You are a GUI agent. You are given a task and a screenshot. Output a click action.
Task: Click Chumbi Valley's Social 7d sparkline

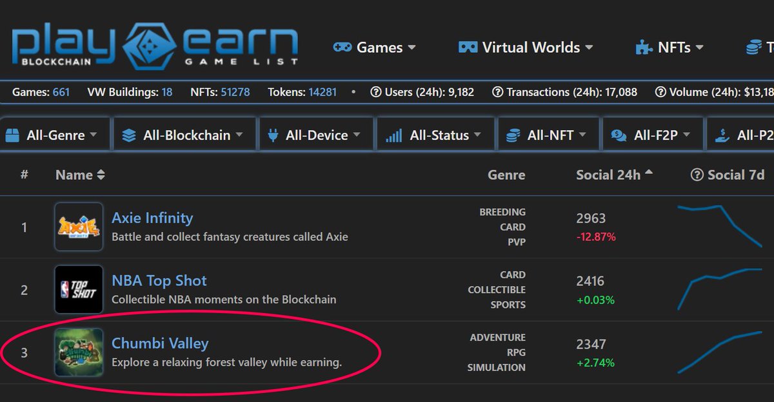[719, 352]
